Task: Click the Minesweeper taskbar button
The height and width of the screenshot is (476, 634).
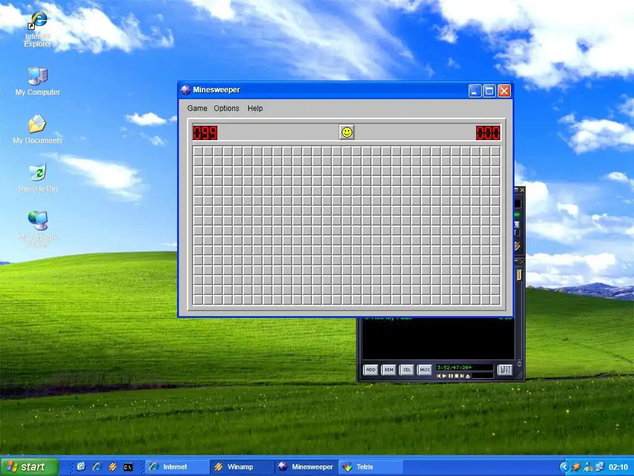Action: [x=306, y=467]
